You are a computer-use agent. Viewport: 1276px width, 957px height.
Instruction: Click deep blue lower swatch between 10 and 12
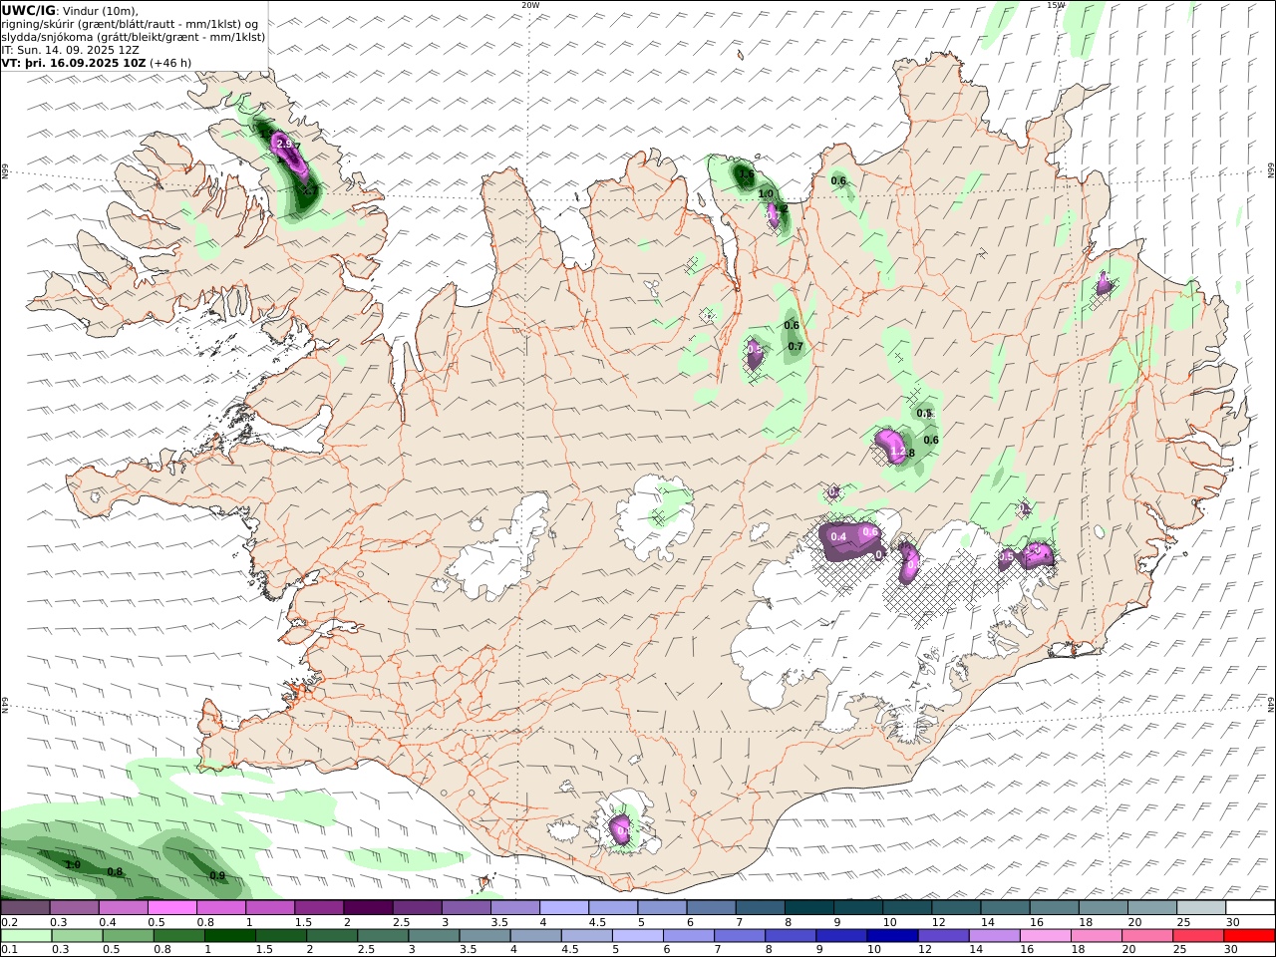tap(892, 936)
